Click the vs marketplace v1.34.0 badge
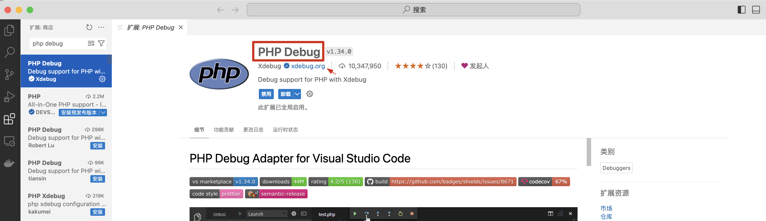Viewport: 766px width, 221px height. 224,181
